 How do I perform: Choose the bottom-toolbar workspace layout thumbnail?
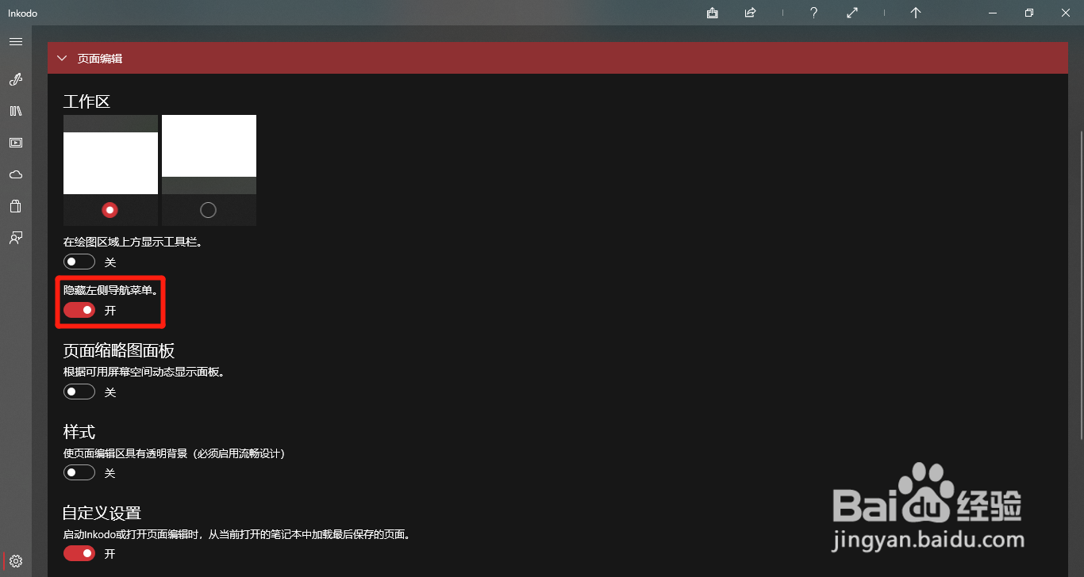pyautogui.click(x=209, y=155)
